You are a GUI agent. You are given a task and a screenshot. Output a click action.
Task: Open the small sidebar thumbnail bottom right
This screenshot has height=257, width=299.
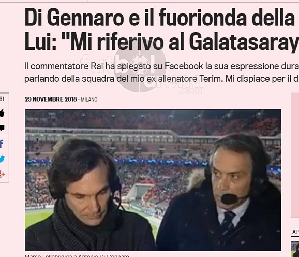pos(295,249)
